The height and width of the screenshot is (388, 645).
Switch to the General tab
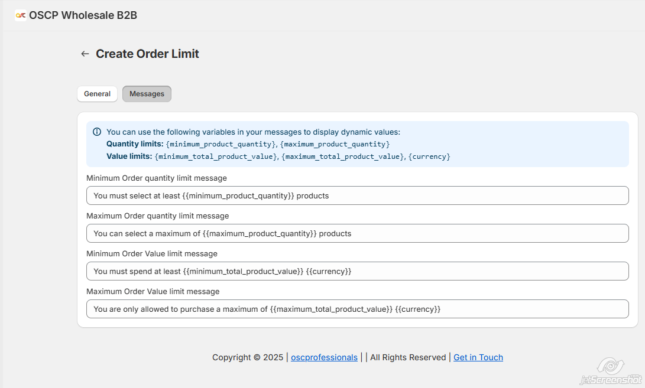pos(97,93)
